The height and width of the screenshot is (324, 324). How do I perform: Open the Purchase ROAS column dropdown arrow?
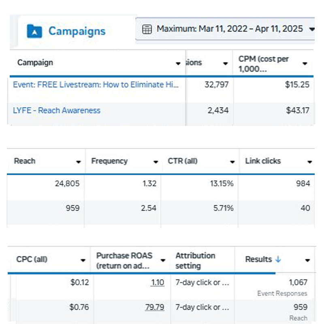[163, 260]
